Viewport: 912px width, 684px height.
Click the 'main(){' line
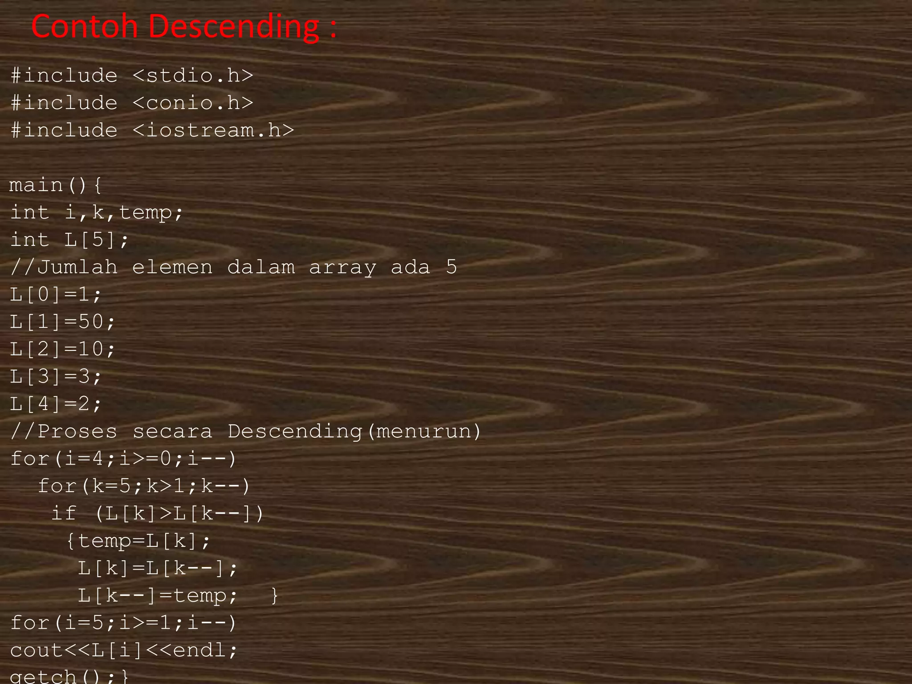click(56, 185)
